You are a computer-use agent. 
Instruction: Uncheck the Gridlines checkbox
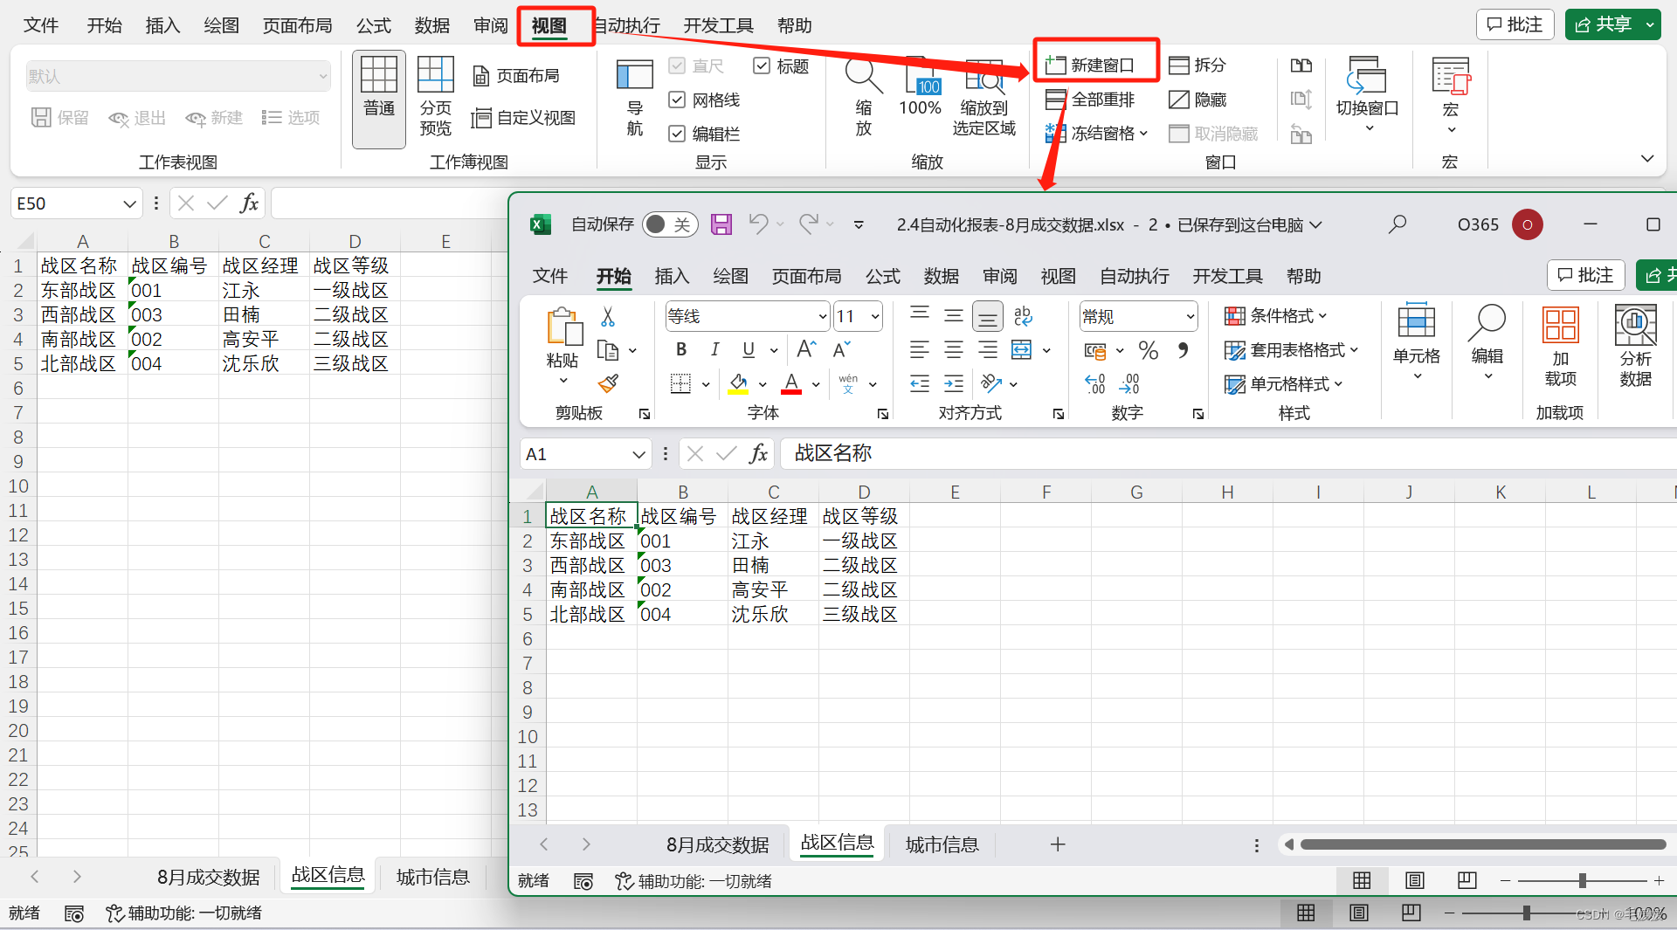coord(677,100)
